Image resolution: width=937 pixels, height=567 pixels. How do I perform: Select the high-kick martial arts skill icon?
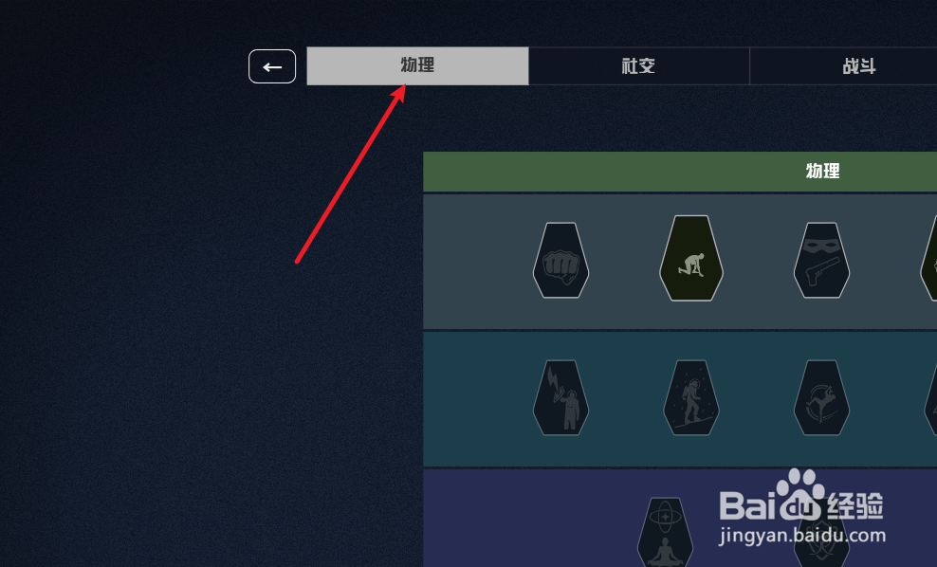pos(821,397)
